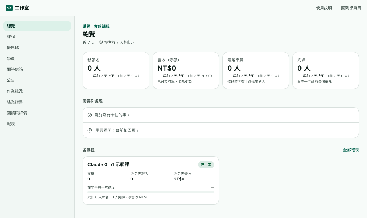Click the 新報名 stat card

(x=116, y=71)
